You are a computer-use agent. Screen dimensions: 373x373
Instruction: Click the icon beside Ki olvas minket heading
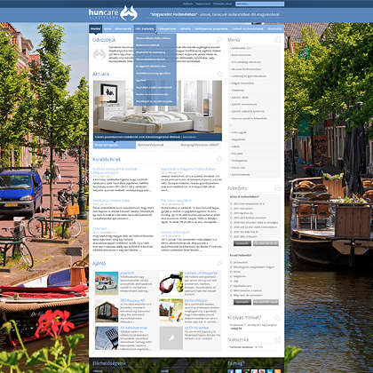[x=277, y=317]
